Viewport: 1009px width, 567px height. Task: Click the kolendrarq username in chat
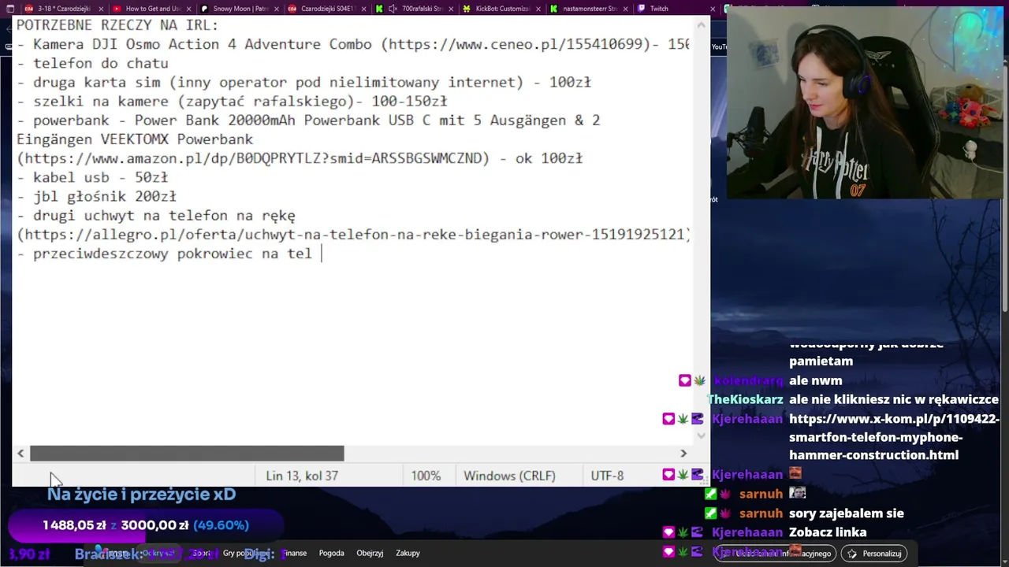pos(748,380)
